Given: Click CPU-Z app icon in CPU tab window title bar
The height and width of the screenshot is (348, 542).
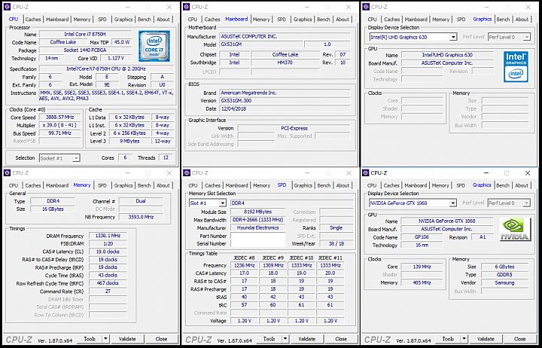Looking at the screenshot, I should point(7,7).
